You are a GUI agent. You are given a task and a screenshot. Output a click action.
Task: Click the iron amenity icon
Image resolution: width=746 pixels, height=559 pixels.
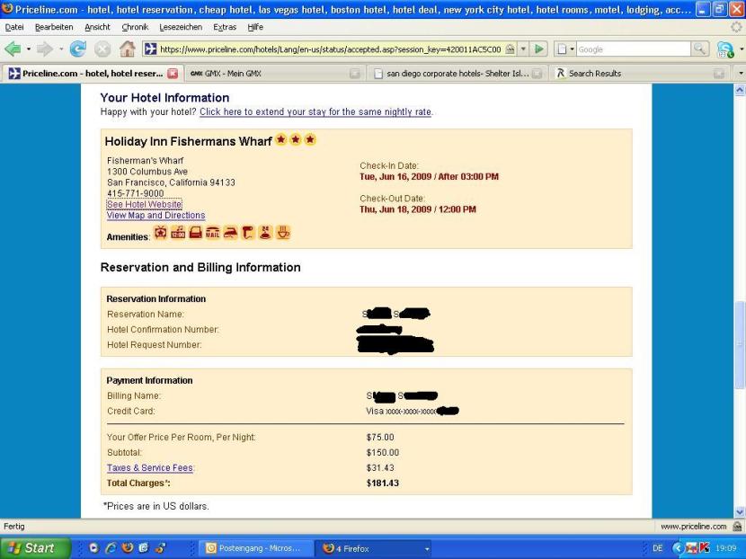pyautogui.click(x=230, y=234)
